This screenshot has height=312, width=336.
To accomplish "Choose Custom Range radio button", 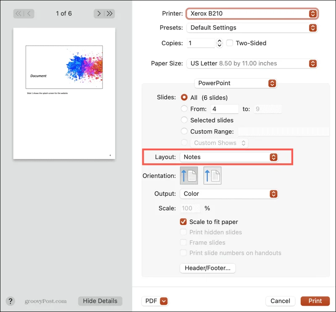I will 184,131.
